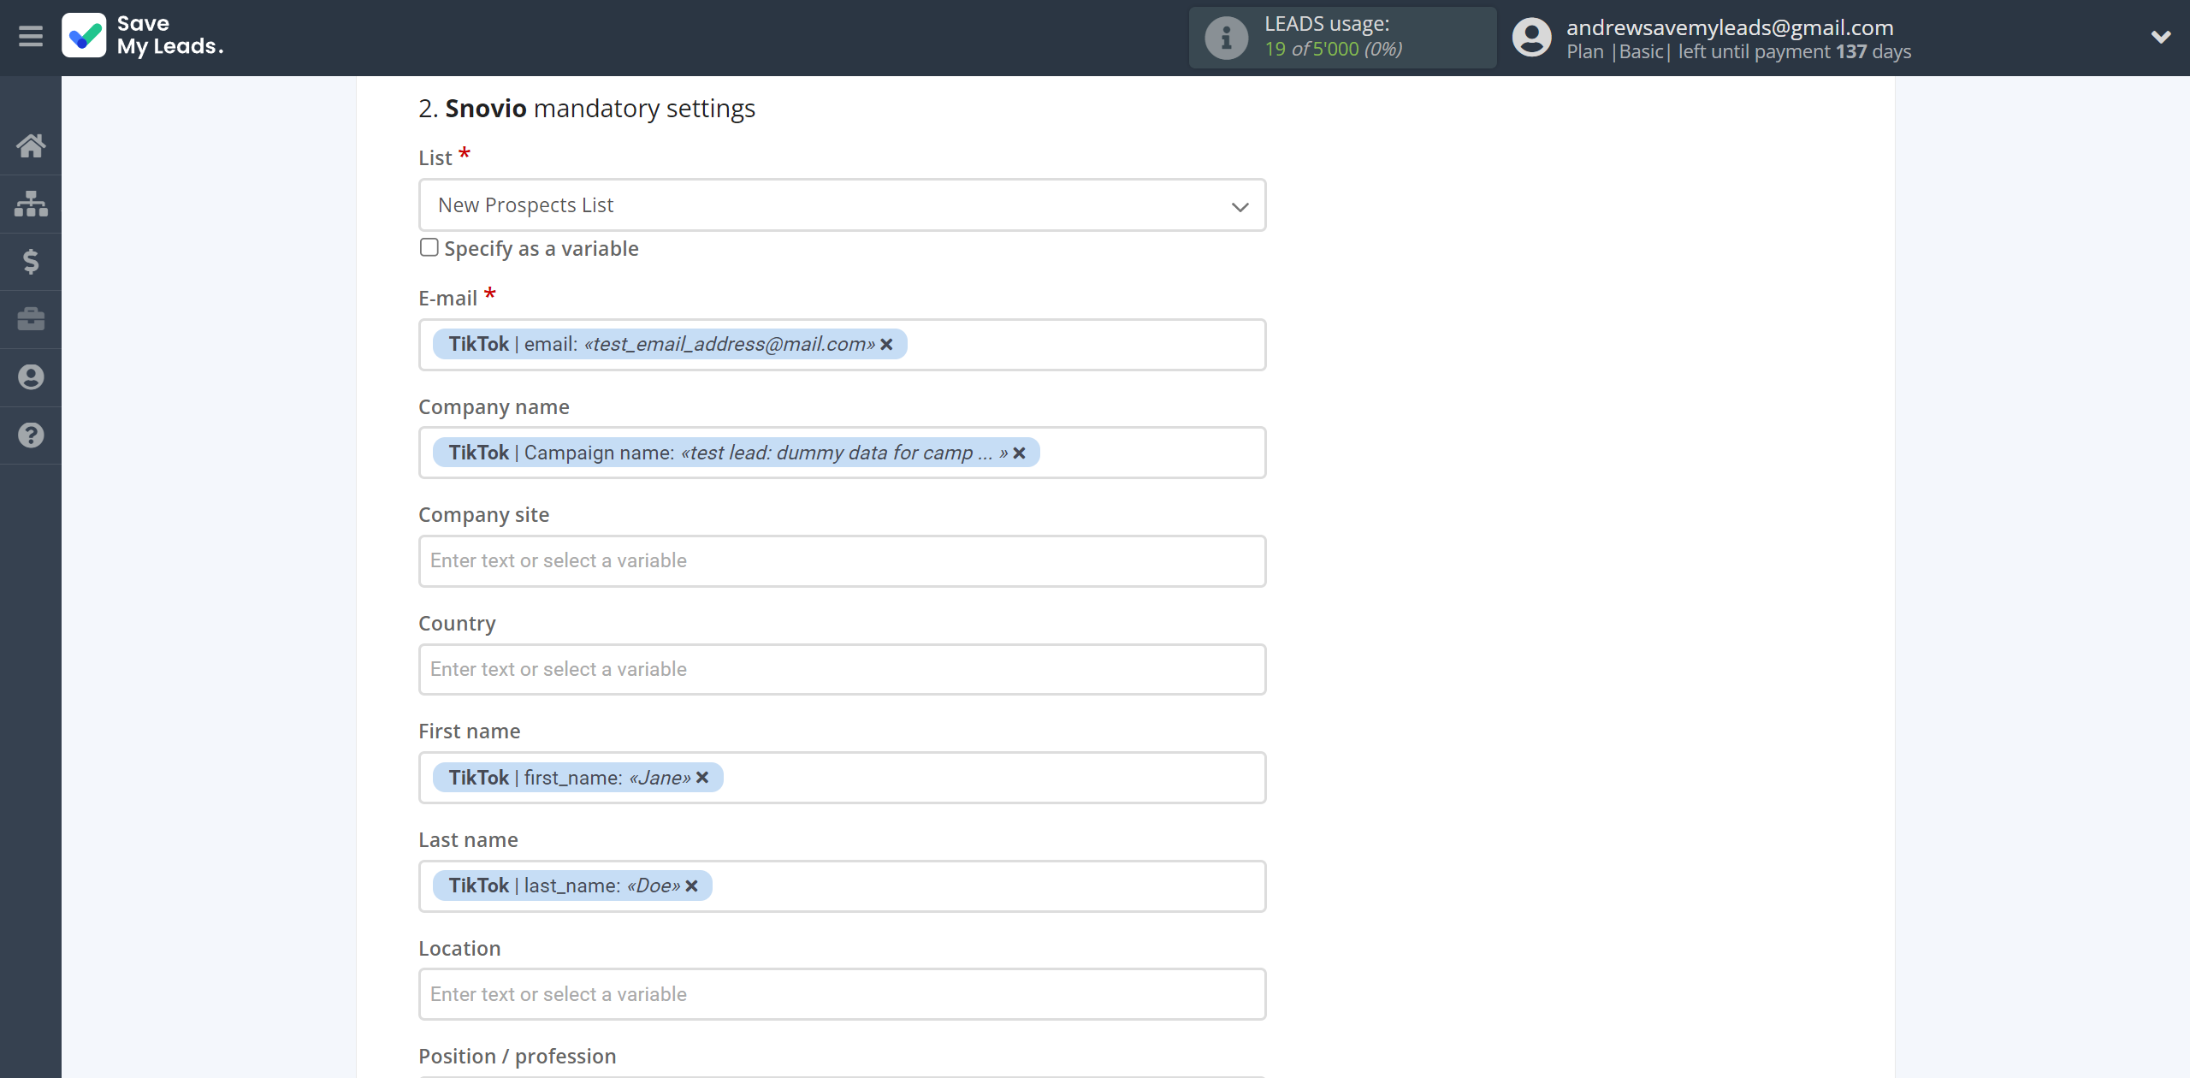Open the List dropdown
The width and height of the screenshot is (2190, 1078).
click(x=842, y=205)
